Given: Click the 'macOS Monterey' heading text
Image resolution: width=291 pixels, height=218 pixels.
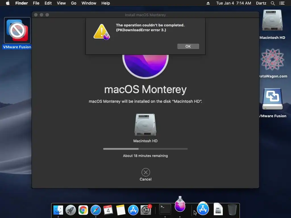Looking at the screenshot, I should point(145,89).
